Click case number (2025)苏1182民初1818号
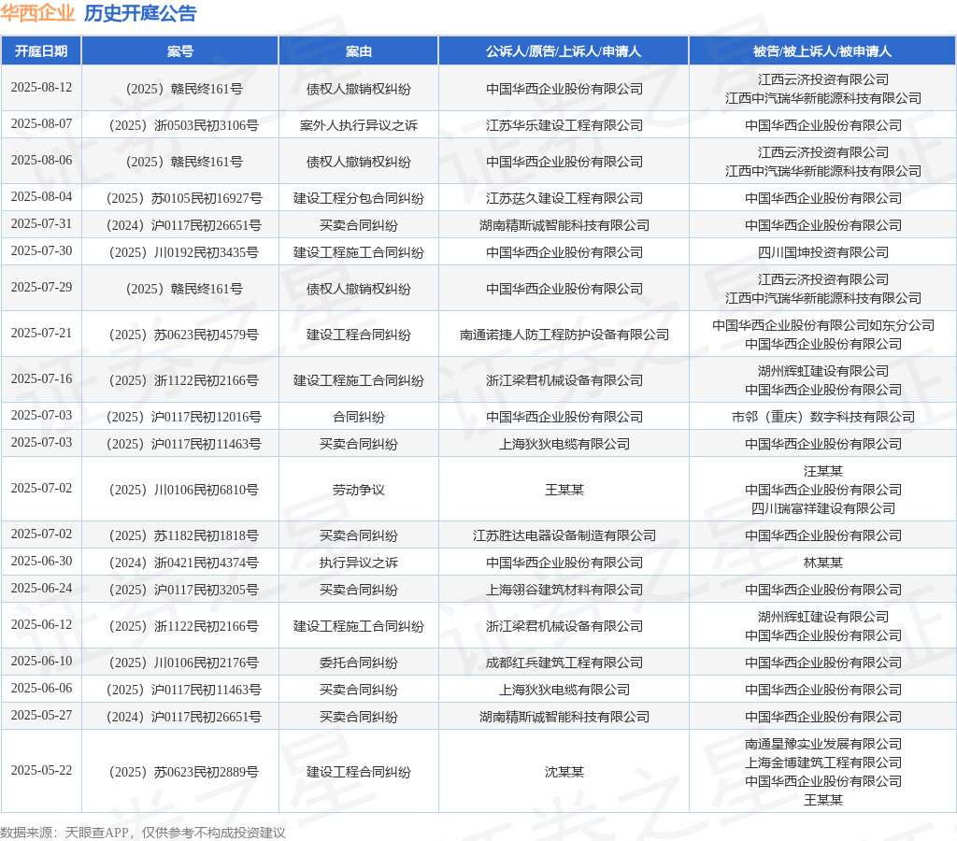This screenshot has height=841, width=957. click(x=184, y=535)
